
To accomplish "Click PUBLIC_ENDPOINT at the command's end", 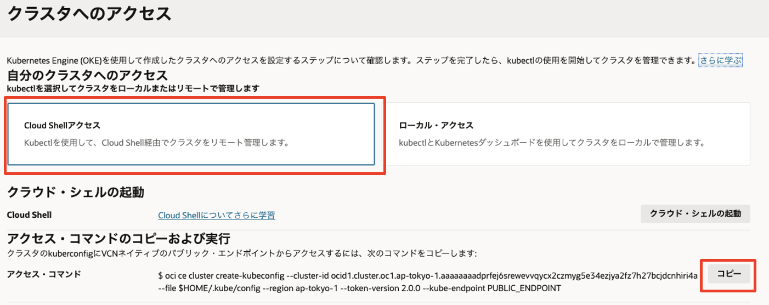I will pos(518,289).
